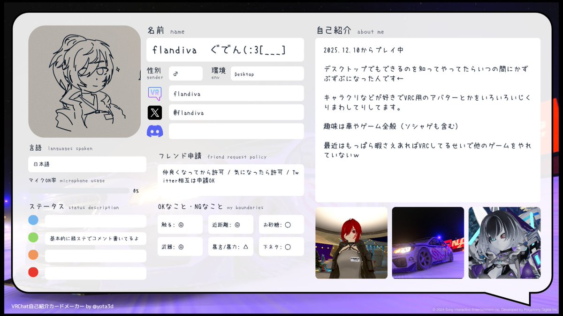Click the 名前 name heading
This screenshot has height=316, width=563.
point(166,31)
